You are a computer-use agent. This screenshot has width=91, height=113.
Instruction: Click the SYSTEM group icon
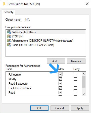click(x=9, y=36)
